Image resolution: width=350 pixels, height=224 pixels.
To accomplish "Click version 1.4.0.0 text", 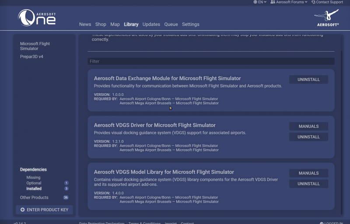I will [118, 193].
